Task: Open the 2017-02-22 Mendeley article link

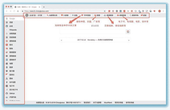Action: click(95, 40)
